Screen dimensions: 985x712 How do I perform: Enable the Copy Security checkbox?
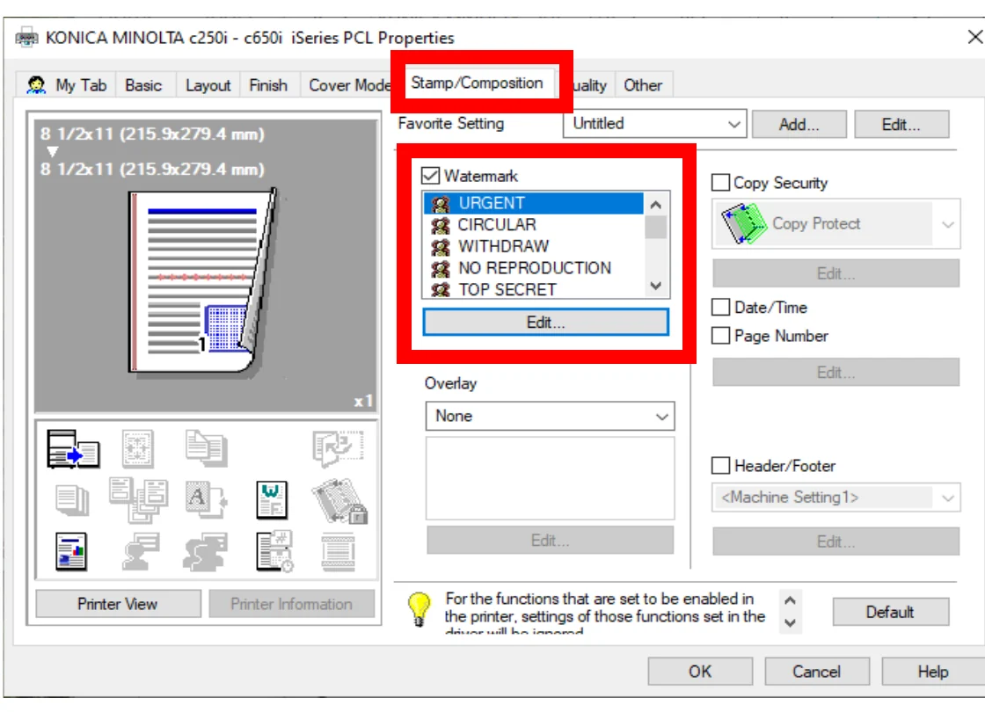pyautogui.click(x=720, y=182)
